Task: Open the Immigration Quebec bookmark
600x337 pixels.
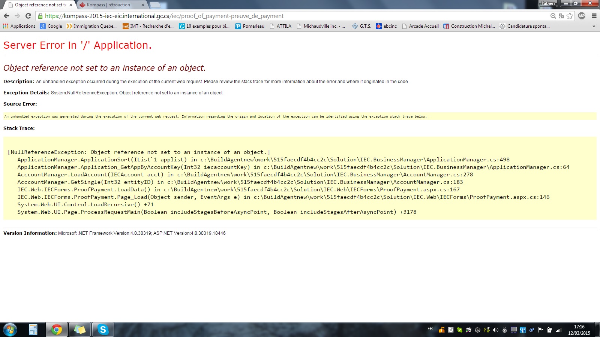Action: (91, 26)
